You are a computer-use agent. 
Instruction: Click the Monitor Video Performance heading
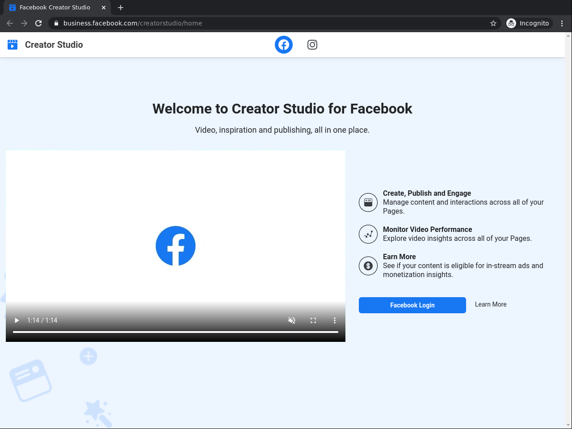point(428,229)
